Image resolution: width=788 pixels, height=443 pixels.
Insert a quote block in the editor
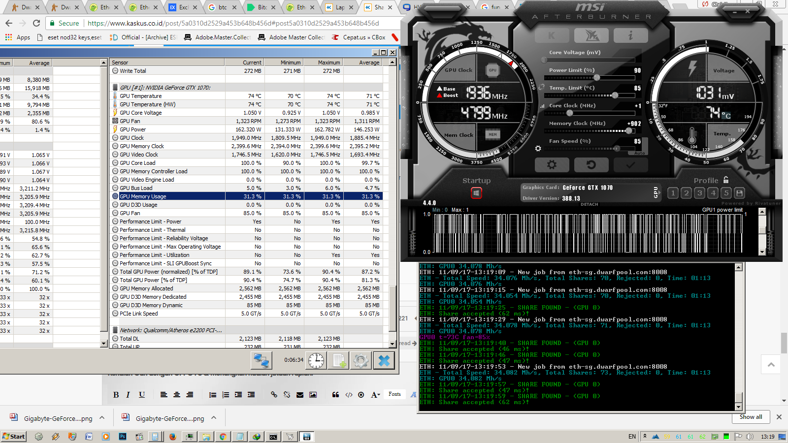(336, 395)
